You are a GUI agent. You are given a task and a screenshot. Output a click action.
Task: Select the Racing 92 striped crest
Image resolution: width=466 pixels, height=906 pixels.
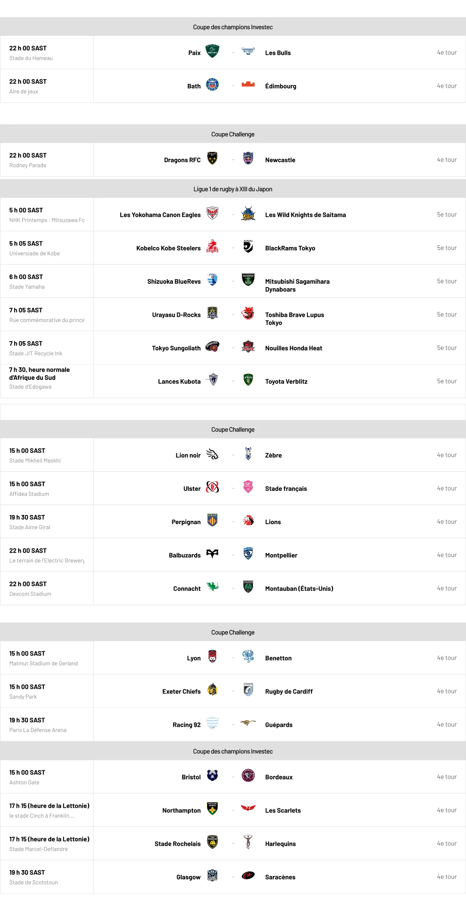212,723
